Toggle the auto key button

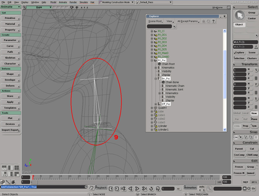click(x=201, y=187)
